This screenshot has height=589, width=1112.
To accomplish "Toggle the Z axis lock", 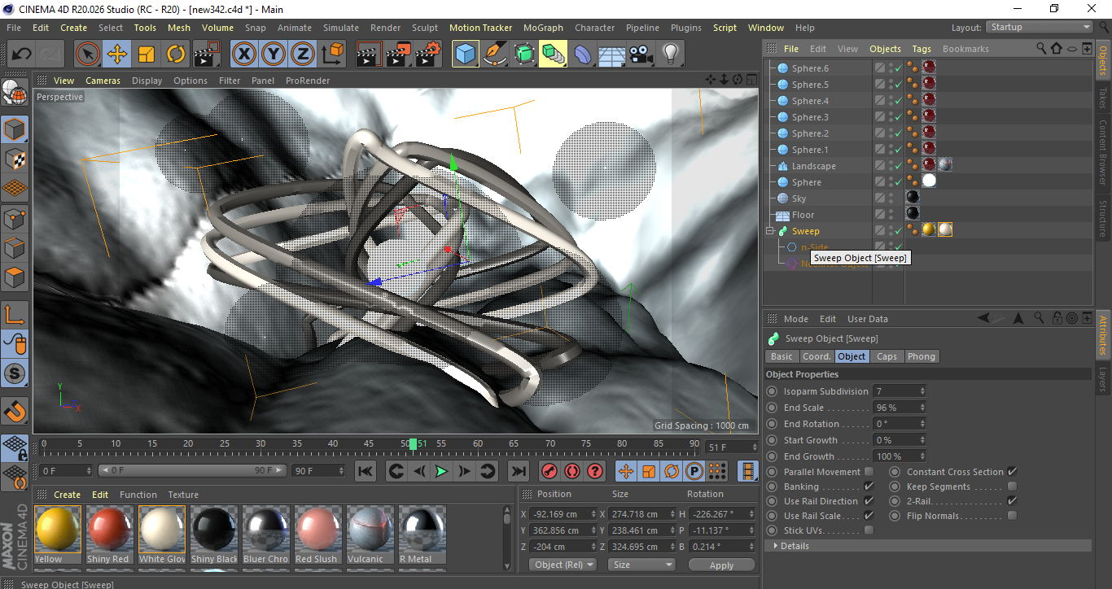I will click(x=304, y=55).
